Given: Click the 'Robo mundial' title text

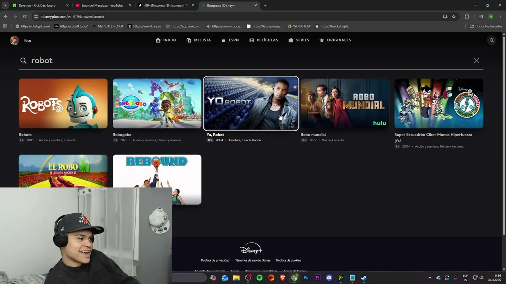Looking at the screenshot, I should [313, 135].
